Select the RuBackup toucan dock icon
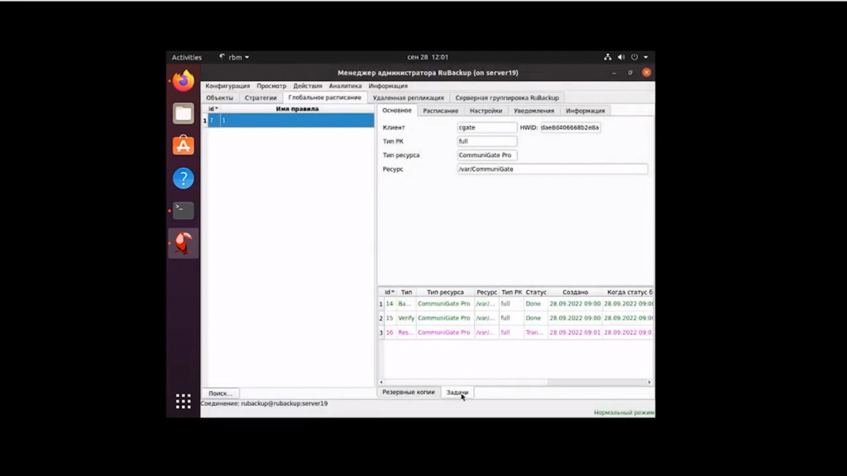Viewport: 847px width, 476px height. tap(183, 243)
